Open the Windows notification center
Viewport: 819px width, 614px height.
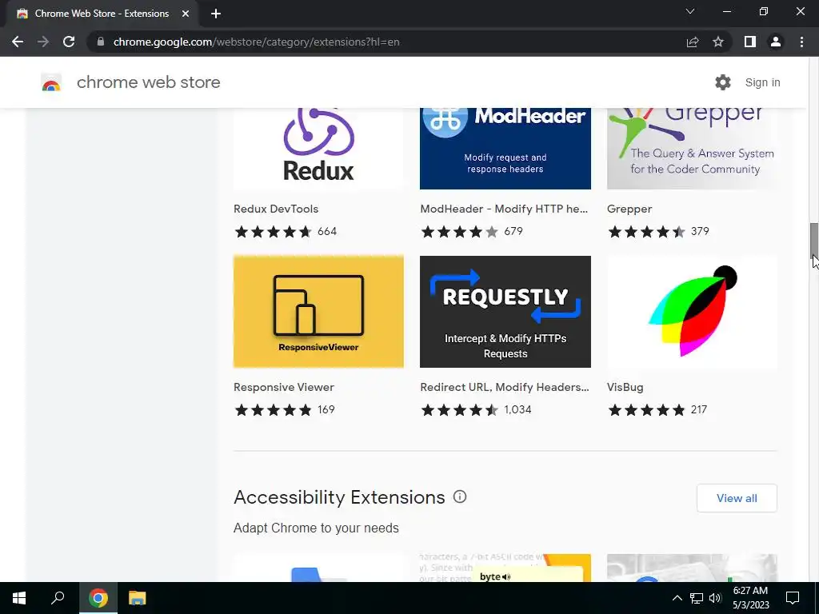tap(793, 598)
